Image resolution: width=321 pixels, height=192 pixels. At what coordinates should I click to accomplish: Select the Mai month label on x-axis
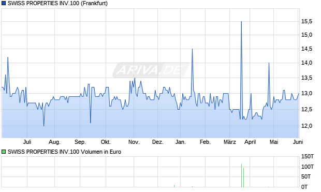274,142
